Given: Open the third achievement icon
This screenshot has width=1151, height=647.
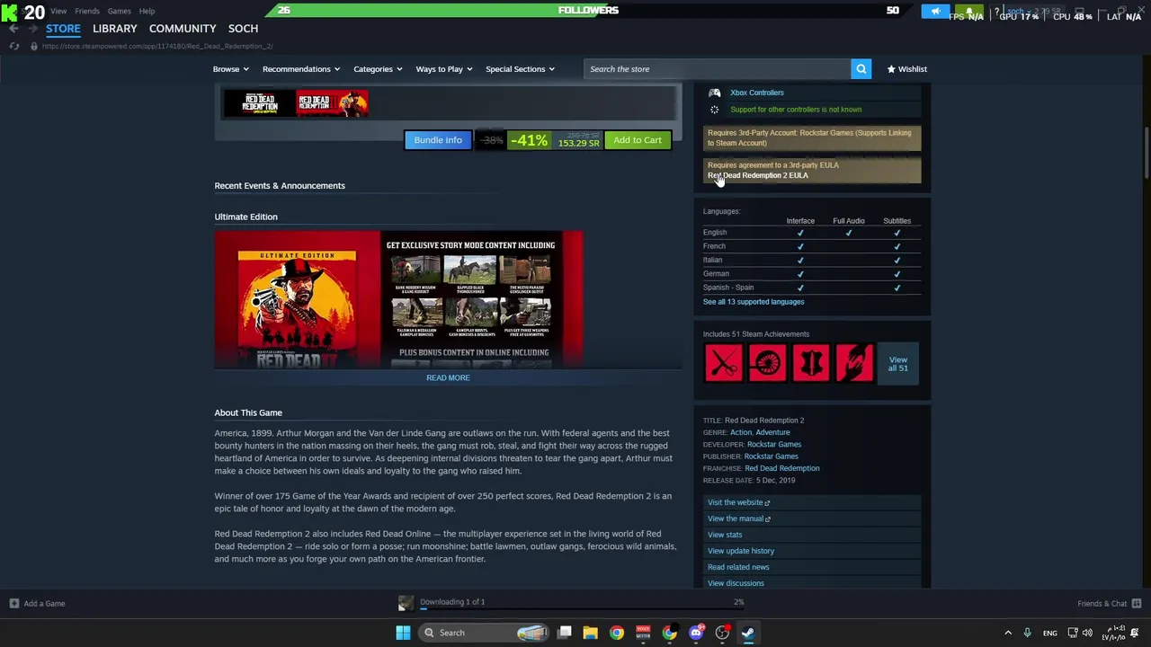Looking at the screenshot, I should click(811, 363).
